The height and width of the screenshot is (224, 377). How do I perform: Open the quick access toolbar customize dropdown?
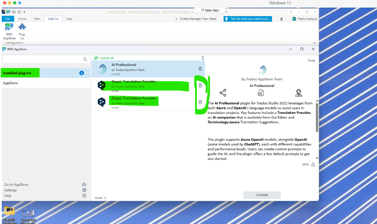(x=24, y=12)
